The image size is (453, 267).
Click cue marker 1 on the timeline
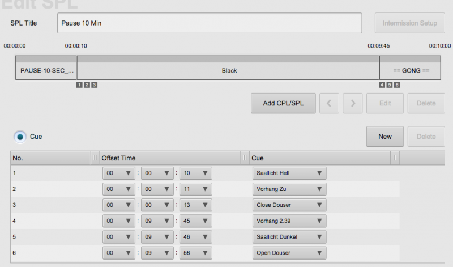pos(79,85)
